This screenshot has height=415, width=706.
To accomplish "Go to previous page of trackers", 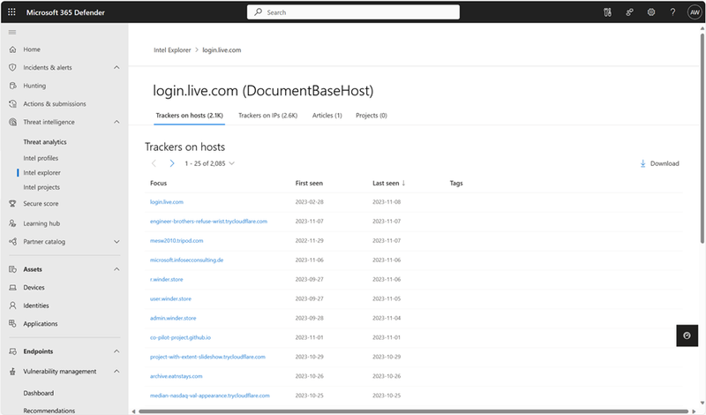I will [154, 163].
